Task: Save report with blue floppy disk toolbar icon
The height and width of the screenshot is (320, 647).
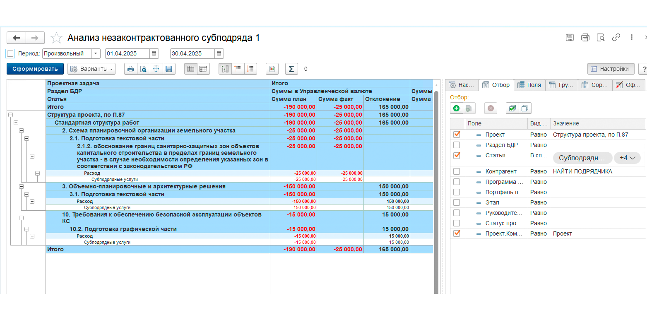Action: coord(169,69)
